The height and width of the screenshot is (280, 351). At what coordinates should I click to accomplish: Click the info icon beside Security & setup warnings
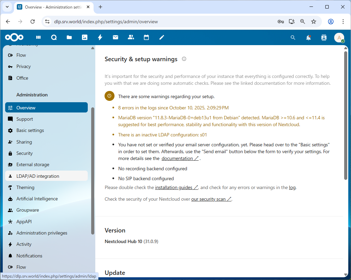[x=184, y=59]
